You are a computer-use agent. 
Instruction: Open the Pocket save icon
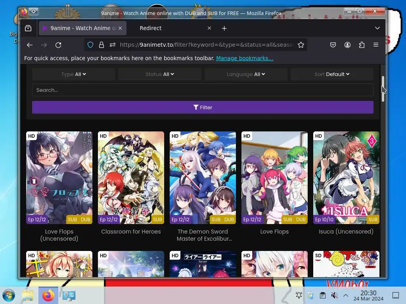[x=333, y=45]
